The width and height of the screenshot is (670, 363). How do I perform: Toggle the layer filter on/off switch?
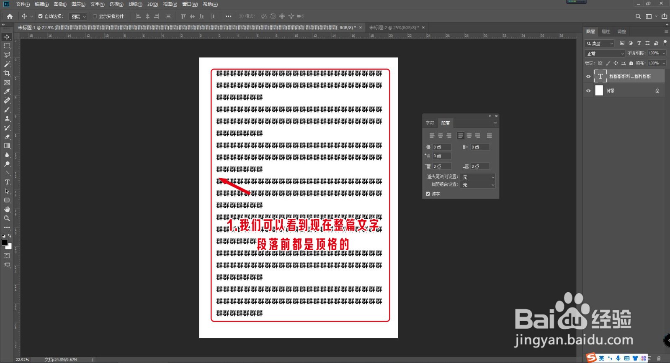tap(665, 43)
